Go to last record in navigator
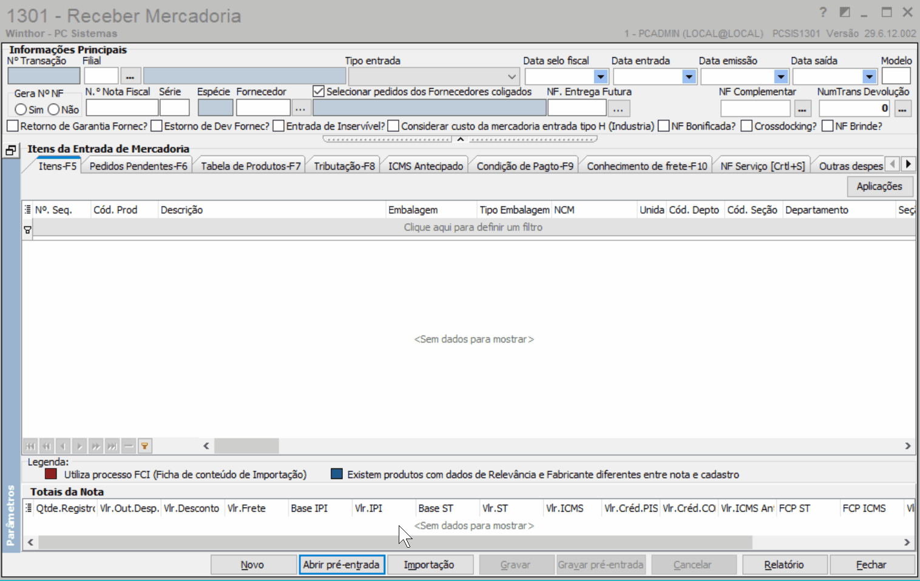The image size is (920, 581). coord(112,446)
